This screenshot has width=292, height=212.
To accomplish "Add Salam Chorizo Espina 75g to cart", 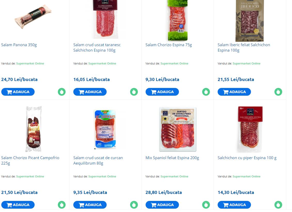I will click(162, 92).
